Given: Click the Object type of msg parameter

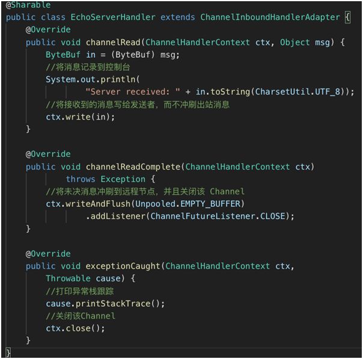Looking at the screenshot, I should 294,42.
